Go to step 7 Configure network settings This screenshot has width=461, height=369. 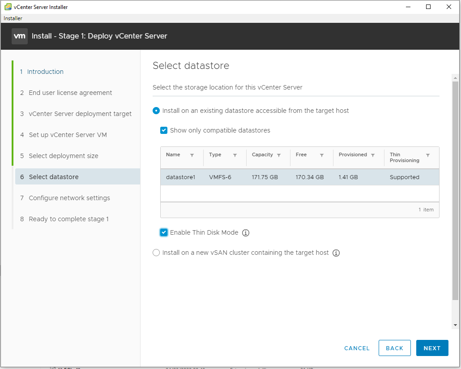(x=65, y=198)
